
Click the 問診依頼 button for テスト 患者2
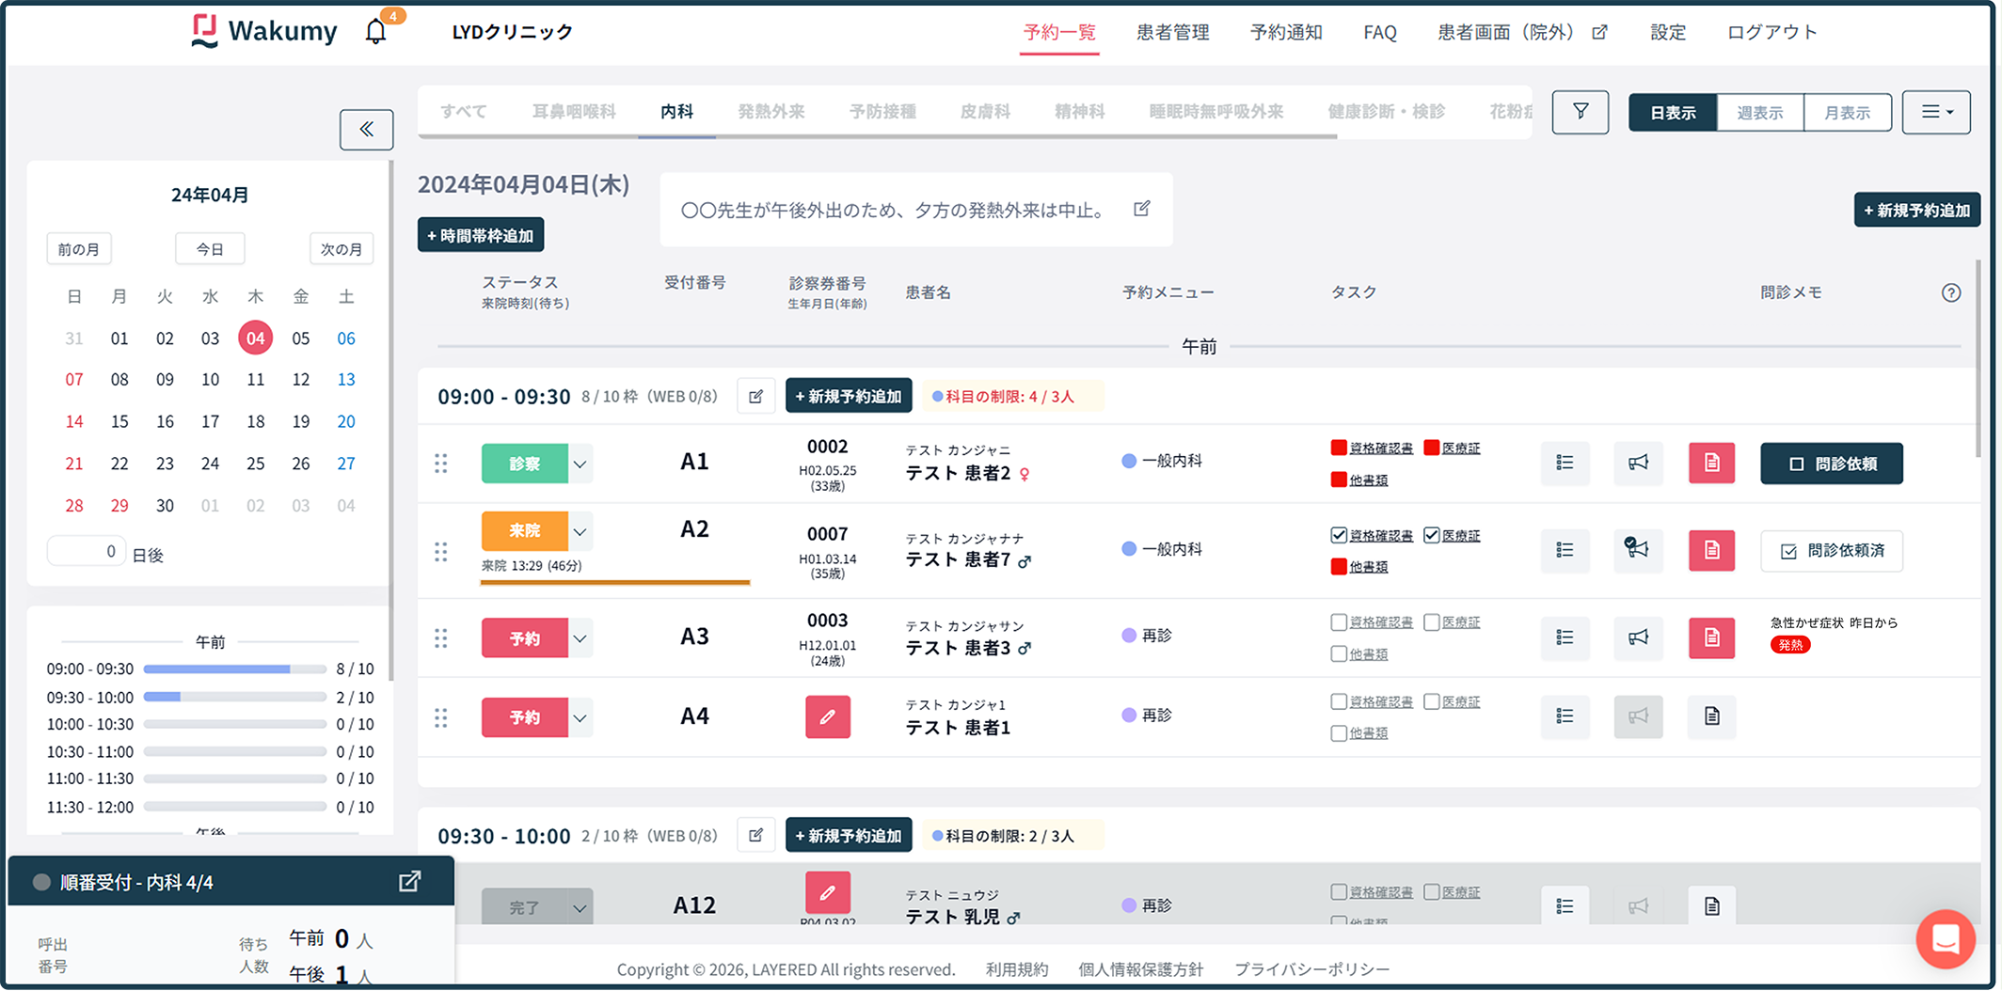pos(1831,463)
